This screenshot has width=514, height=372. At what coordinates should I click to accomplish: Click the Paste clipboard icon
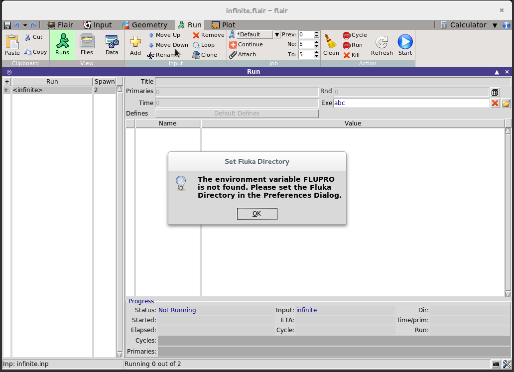pos(12,45)
